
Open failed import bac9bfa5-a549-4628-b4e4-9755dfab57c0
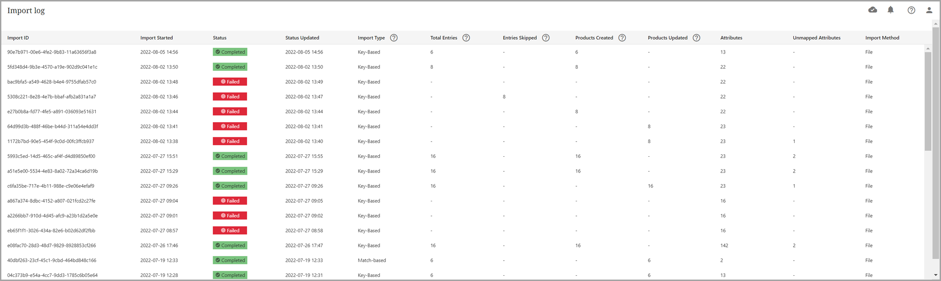(x=51, y=82)
